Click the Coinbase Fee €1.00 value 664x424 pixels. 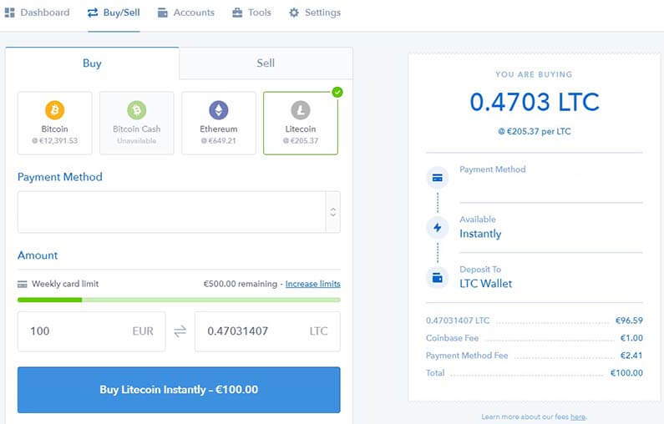pyautogui.click(x=631, y=338)
